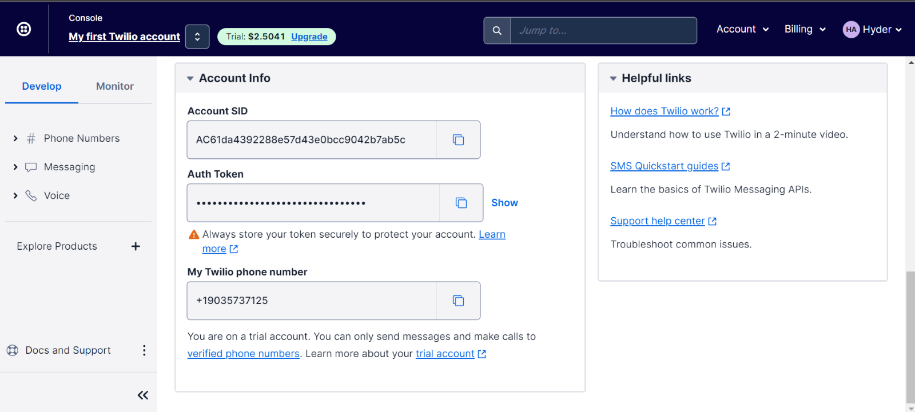Open My first Twilio account link

(124, 37)
